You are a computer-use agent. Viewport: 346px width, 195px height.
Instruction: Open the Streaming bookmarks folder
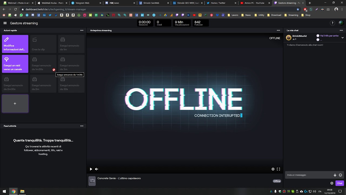coord(291,15)
